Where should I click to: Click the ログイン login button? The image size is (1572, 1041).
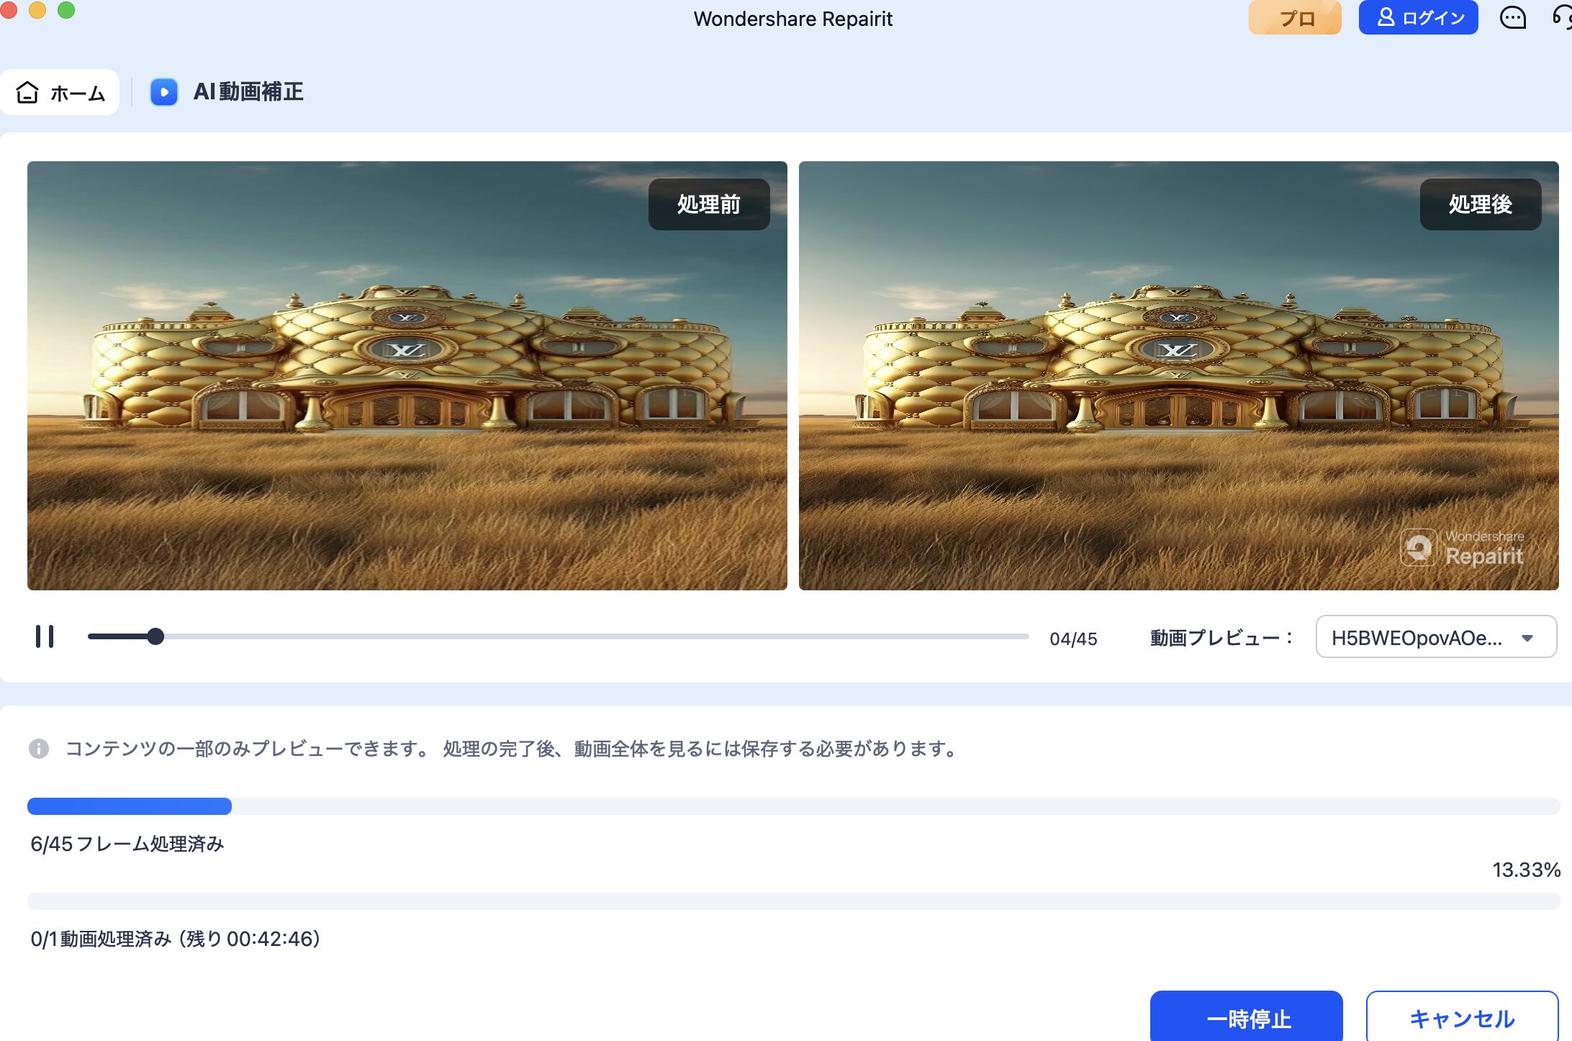[1418, 17]
